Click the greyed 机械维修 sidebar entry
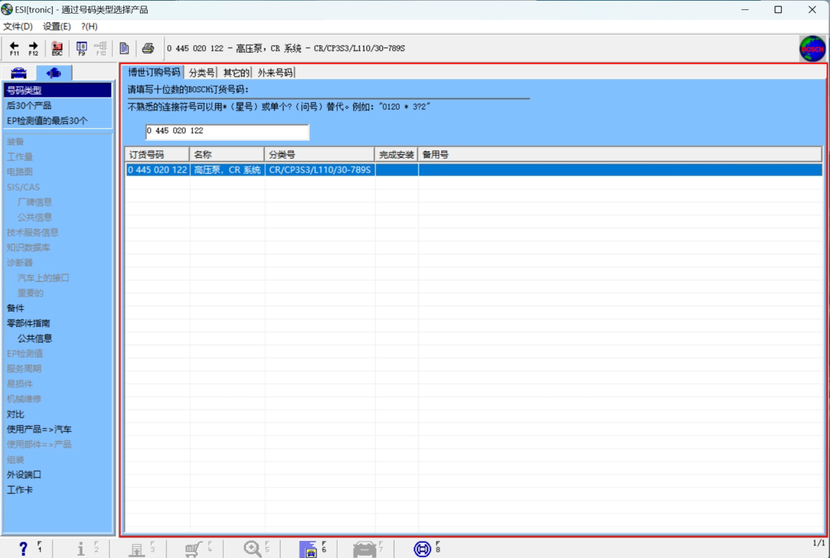Viewport: 830px width, 558px height. click(24, 399)
